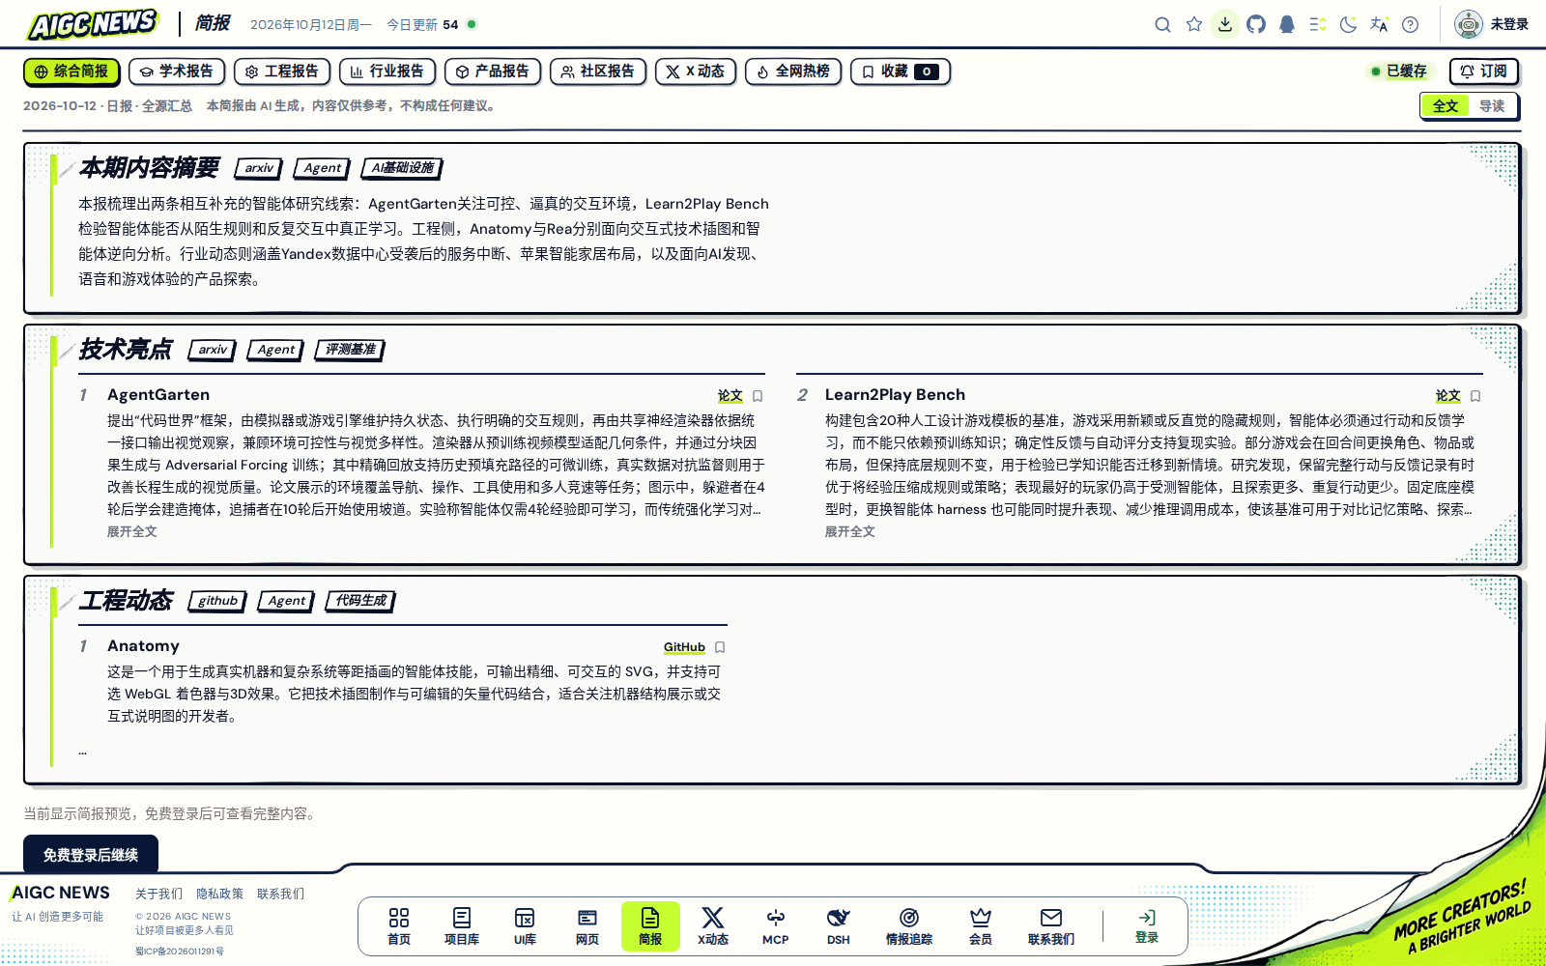Switch to the 导读 view mode
The height and width of the screenshot is (966, 1546).
pos(1492,106)
